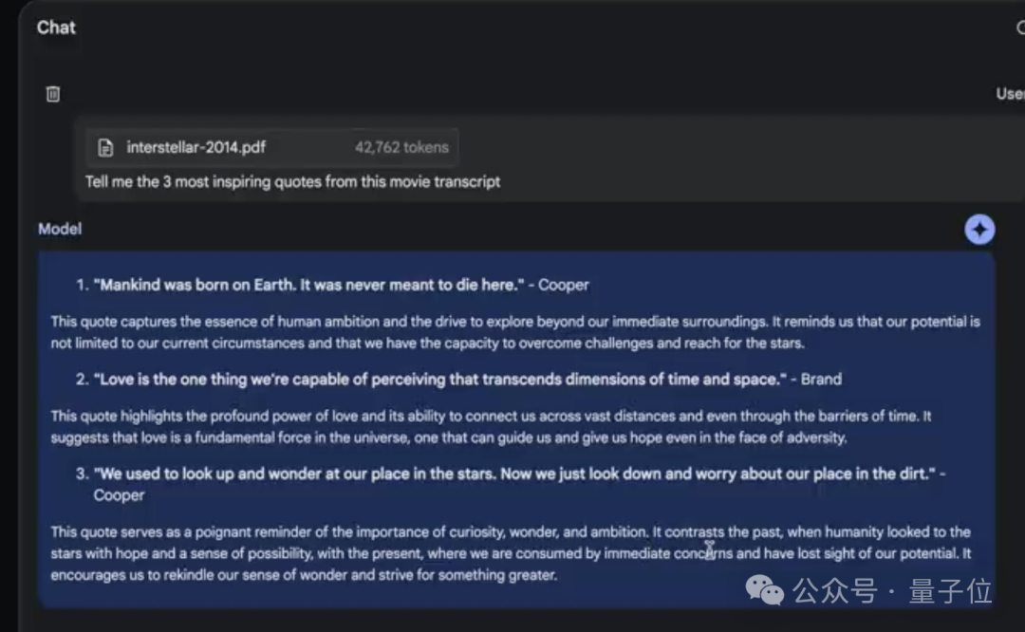This screenshot has height=632, width=1025.
Task: Click the User label at the right edge
Action: (1010, 94)
